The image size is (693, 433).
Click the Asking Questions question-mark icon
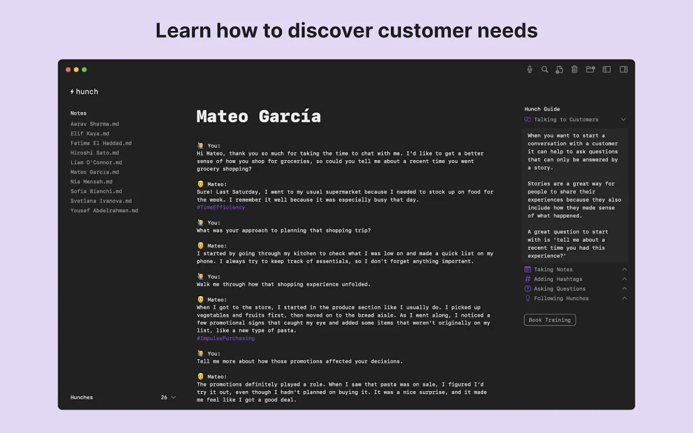[x=527, y=289]
